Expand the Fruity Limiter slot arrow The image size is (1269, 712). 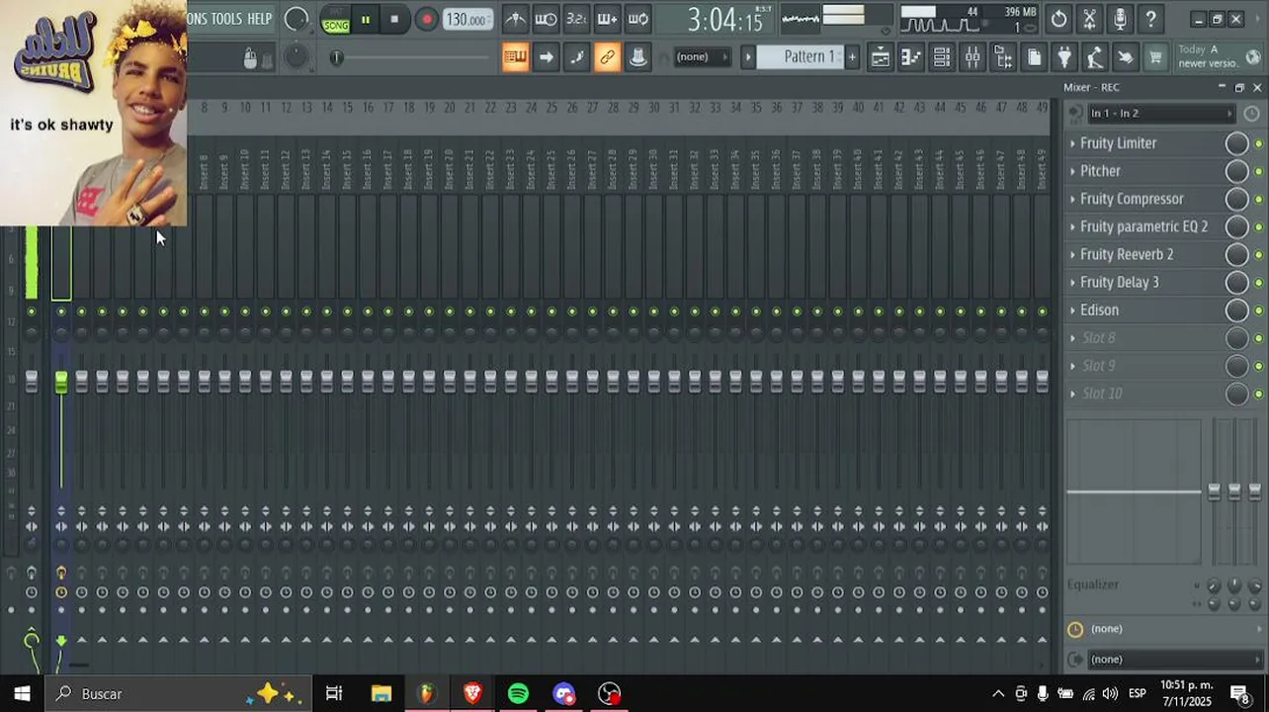point(1072,143)
